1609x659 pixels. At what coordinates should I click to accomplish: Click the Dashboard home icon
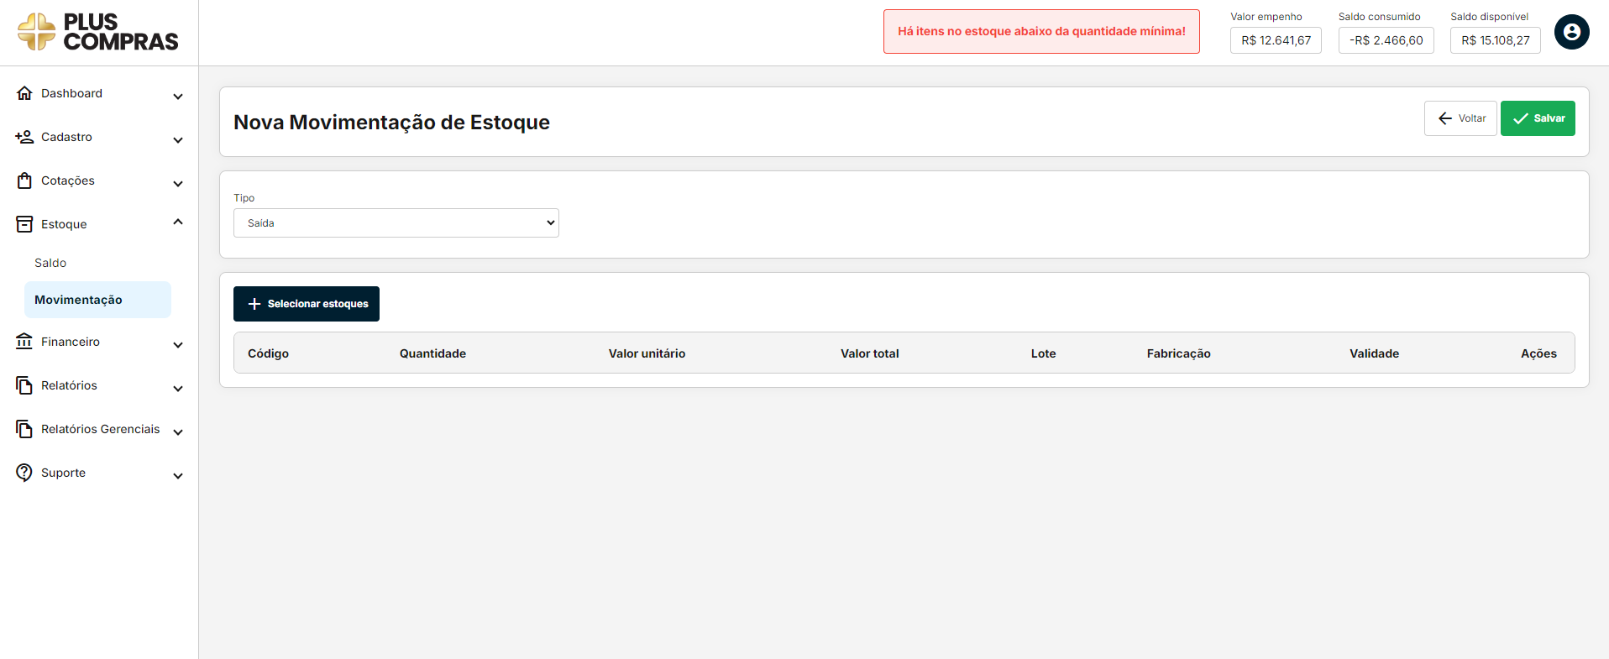(24, 93)
